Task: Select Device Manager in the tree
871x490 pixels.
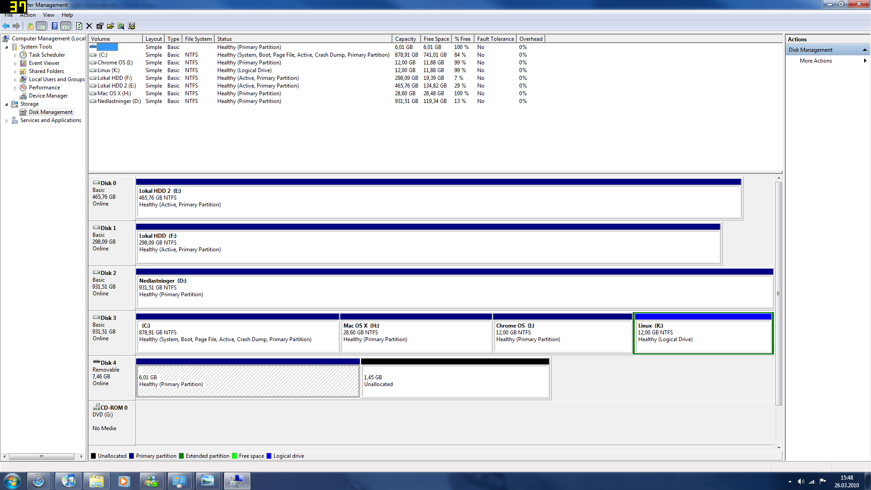Action: (48, 96)
